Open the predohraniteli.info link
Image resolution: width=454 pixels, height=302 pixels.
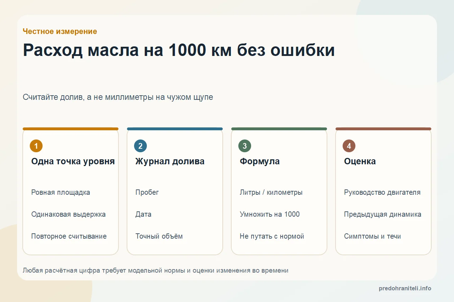tap(405, 288)
